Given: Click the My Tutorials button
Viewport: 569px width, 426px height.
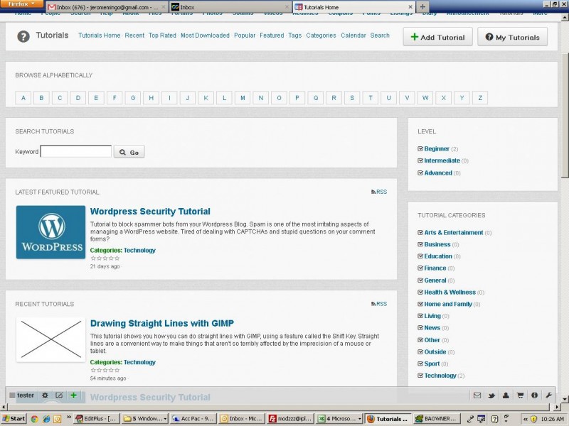Looking at the screenshot, I should (x=512, y=37).
